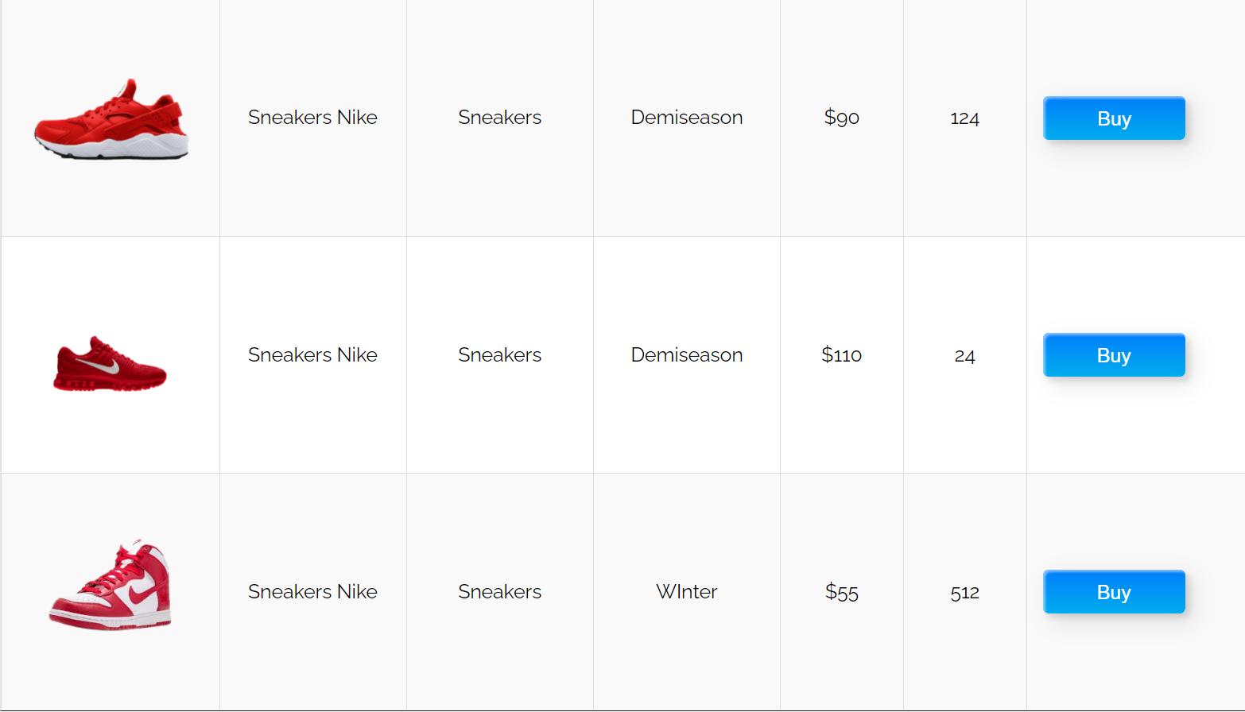The image size is (1245, 712).
Task: Click the quantity 24 cell
Action: 964,356
